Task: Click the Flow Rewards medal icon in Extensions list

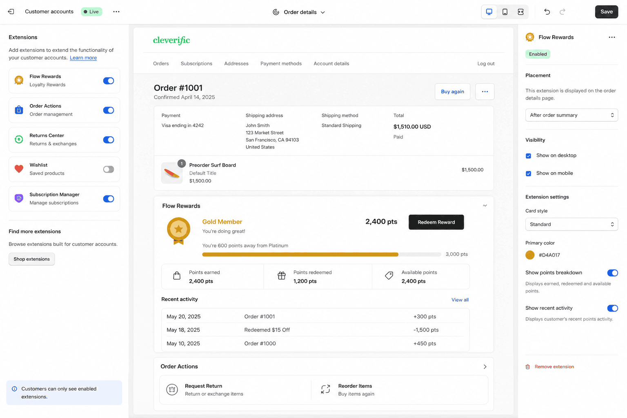Action: pos(19,80)
